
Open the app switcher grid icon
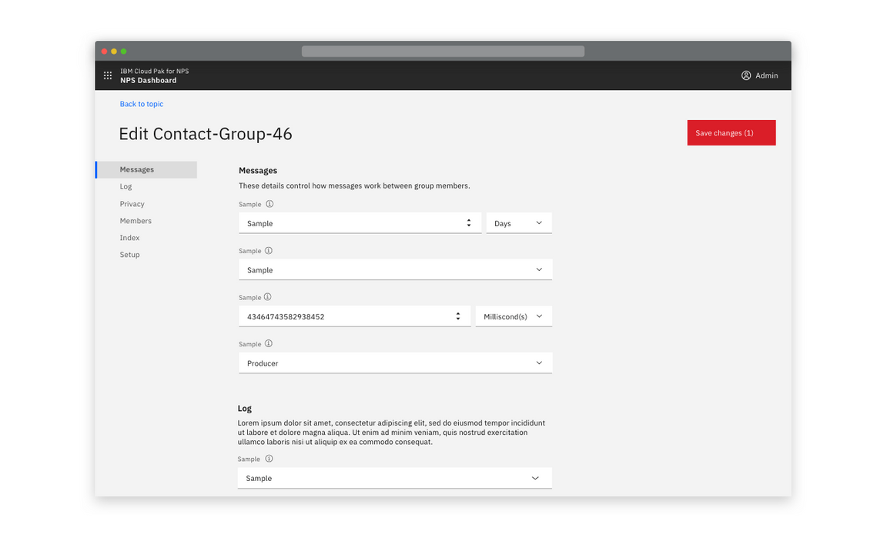pos(108,75)
